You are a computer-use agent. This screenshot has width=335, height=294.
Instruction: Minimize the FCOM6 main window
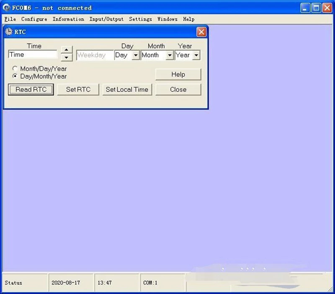coord(305,8)
